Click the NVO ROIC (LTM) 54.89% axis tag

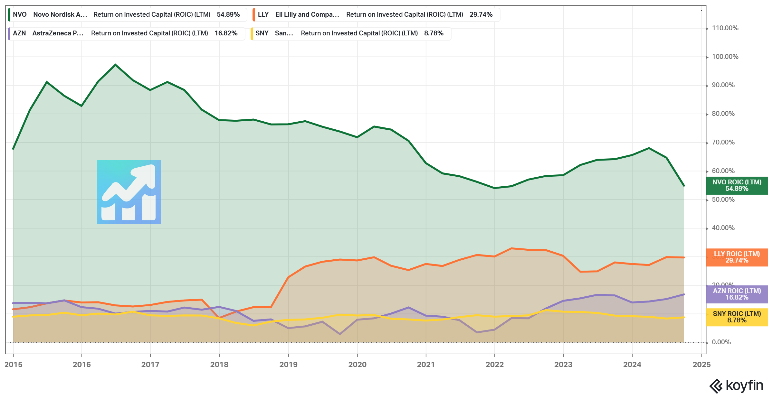(x=737, y=186)
